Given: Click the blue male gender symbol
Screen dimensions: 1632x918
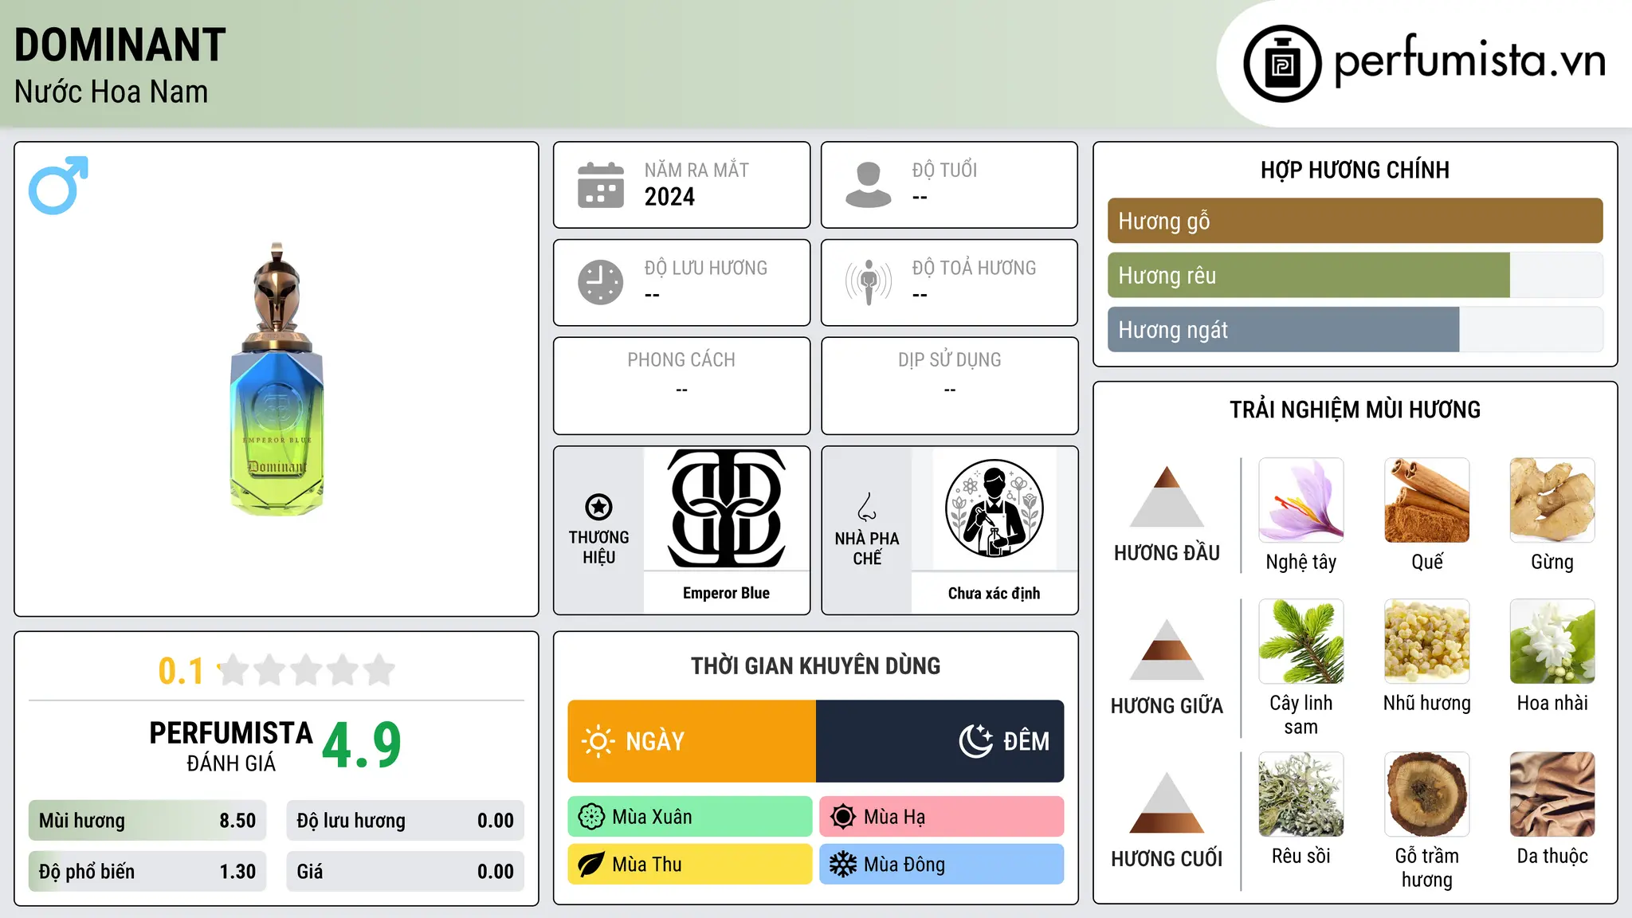Looking at the screenshot, I should (x=58, y=185).
